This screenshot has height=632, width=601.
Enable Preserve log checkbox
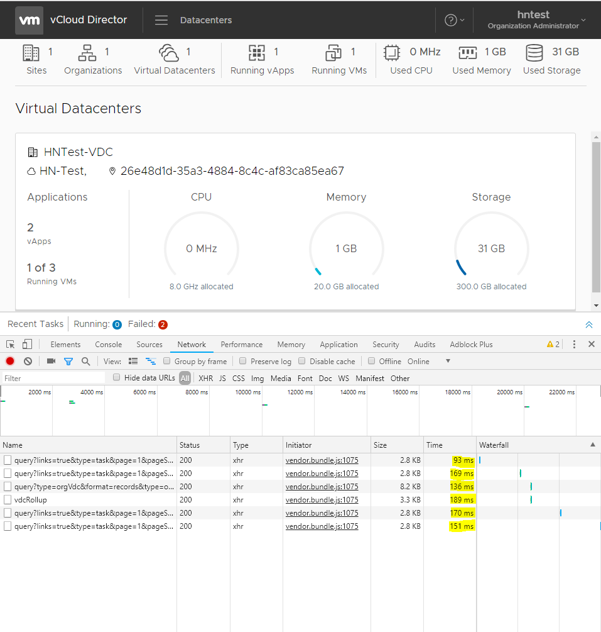pos(243,361)
